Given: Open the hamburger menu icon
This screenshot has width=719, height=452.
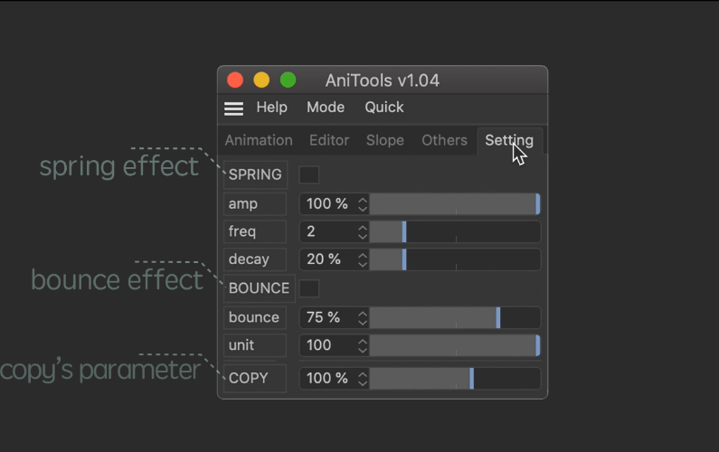Looking at the screenshot, I should [233, 108].
